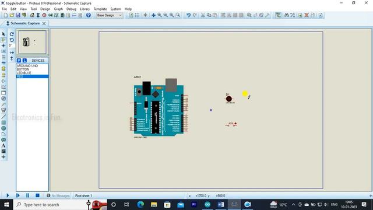Image resolution: width=373 pixels, height=210 pixels.
Task: Select the Selection Mode arrow tool
Action: pyautogui.click(x=3, y=34)
